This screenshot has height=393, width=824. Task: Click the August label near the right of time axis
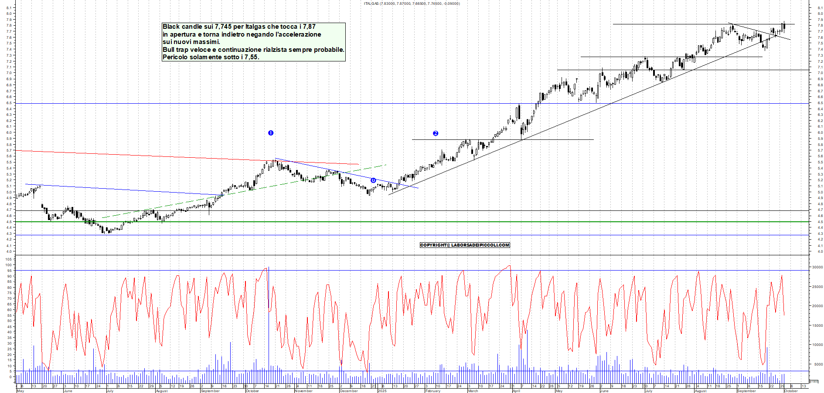[701, 391]
